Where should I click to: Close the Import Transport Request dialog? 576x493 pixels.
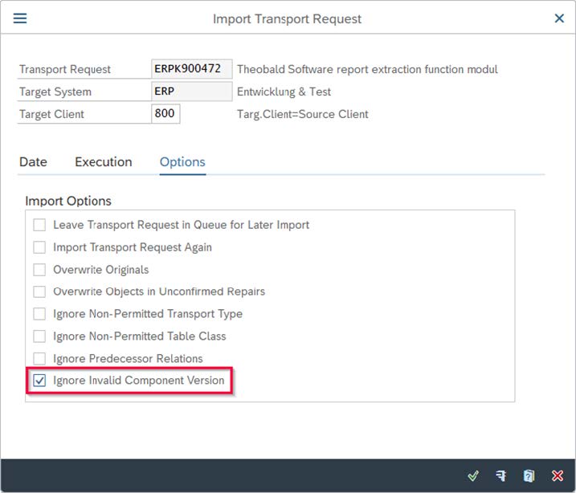pos(559,18)
